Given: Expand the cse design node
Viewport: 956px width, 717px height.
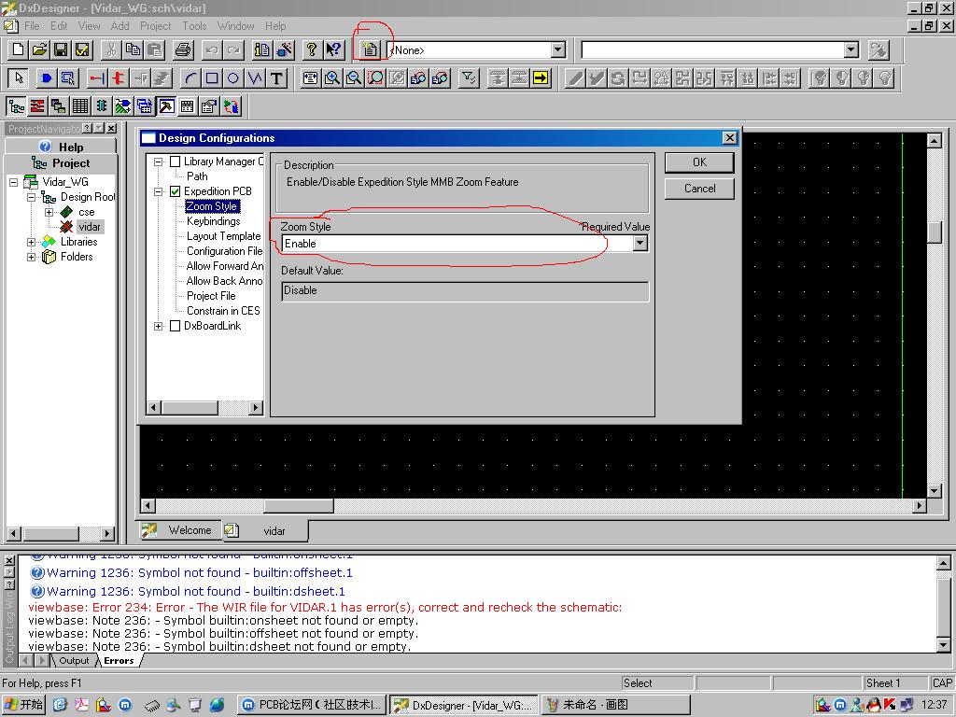Looking at the screenshot, I should click(x=49, y=212).
